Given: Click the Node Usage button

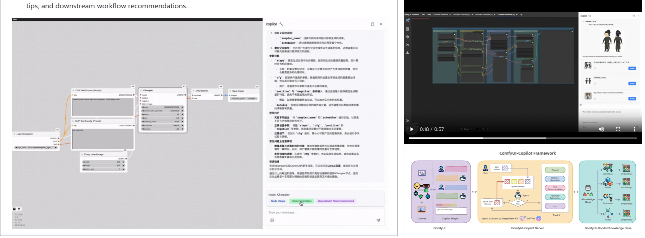Looking at the screenshot, I should pyautogui.click(x=278, y=201).
